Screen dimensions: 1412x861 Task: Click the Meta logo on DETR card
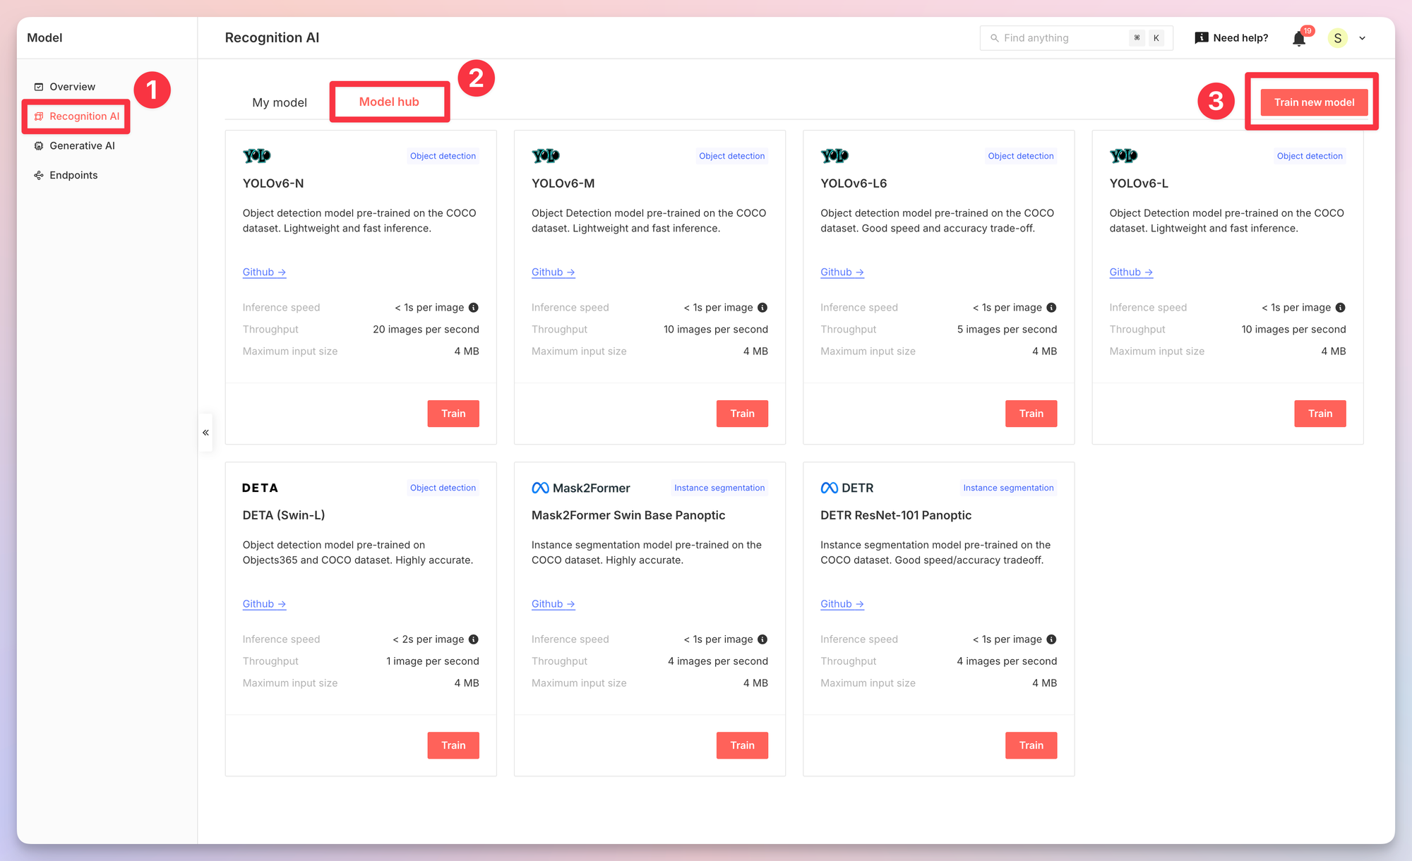(x=829, y=488)
